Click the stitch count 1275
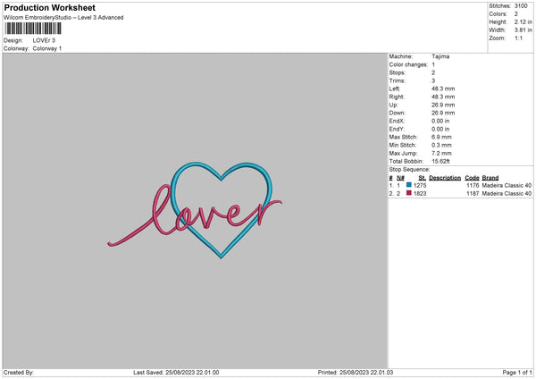The height and width of the screenshot is (379, 536). 420,185
